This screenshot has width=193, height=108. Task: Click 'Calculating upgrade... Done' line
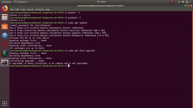[27, 61]
